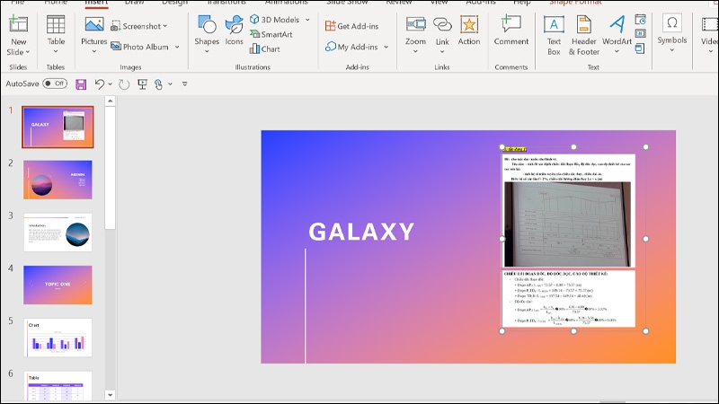Select slide 5 Chart thumbnail
Screen dimensions: 719x404
[x=58, y=338]
